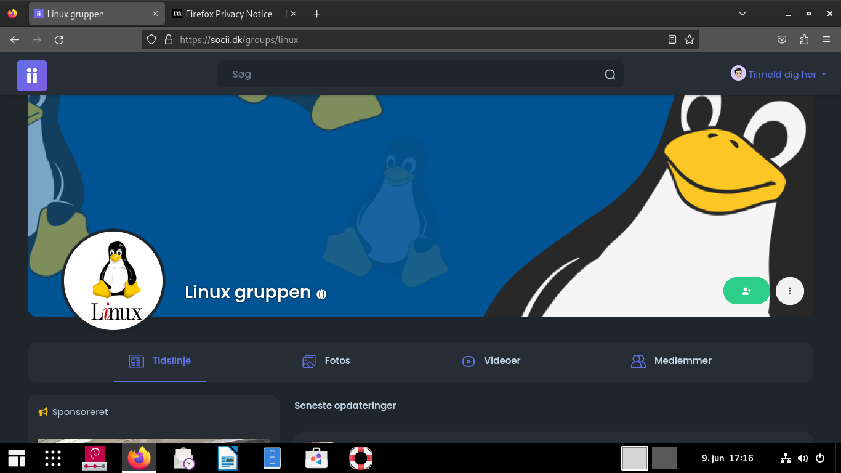The height and width of the screenshot is (473, 841).
Task: Open a new tab with plus button
Action: pyautogui.click(x=317, y=14)
